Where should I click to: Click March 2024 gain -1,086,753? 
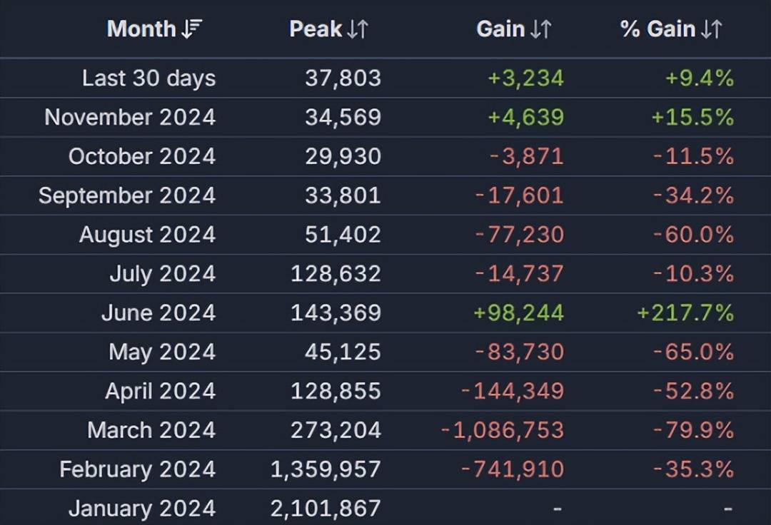pos(503,430)
